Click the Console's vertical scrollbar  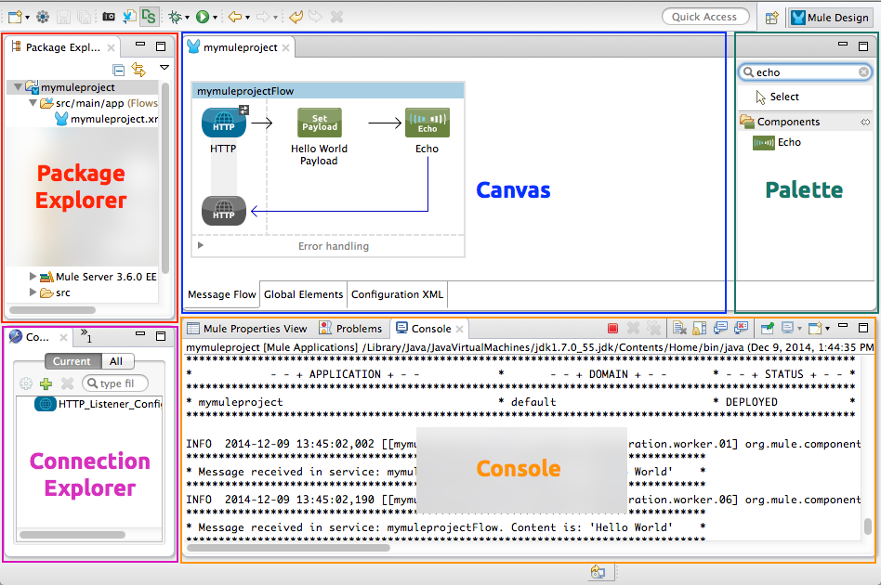coord(868,526)
